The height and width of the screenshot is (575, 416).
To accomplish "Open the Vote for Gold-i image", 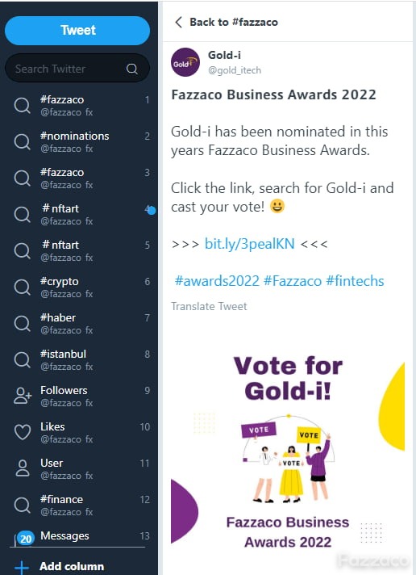I will tap(288, 451).
